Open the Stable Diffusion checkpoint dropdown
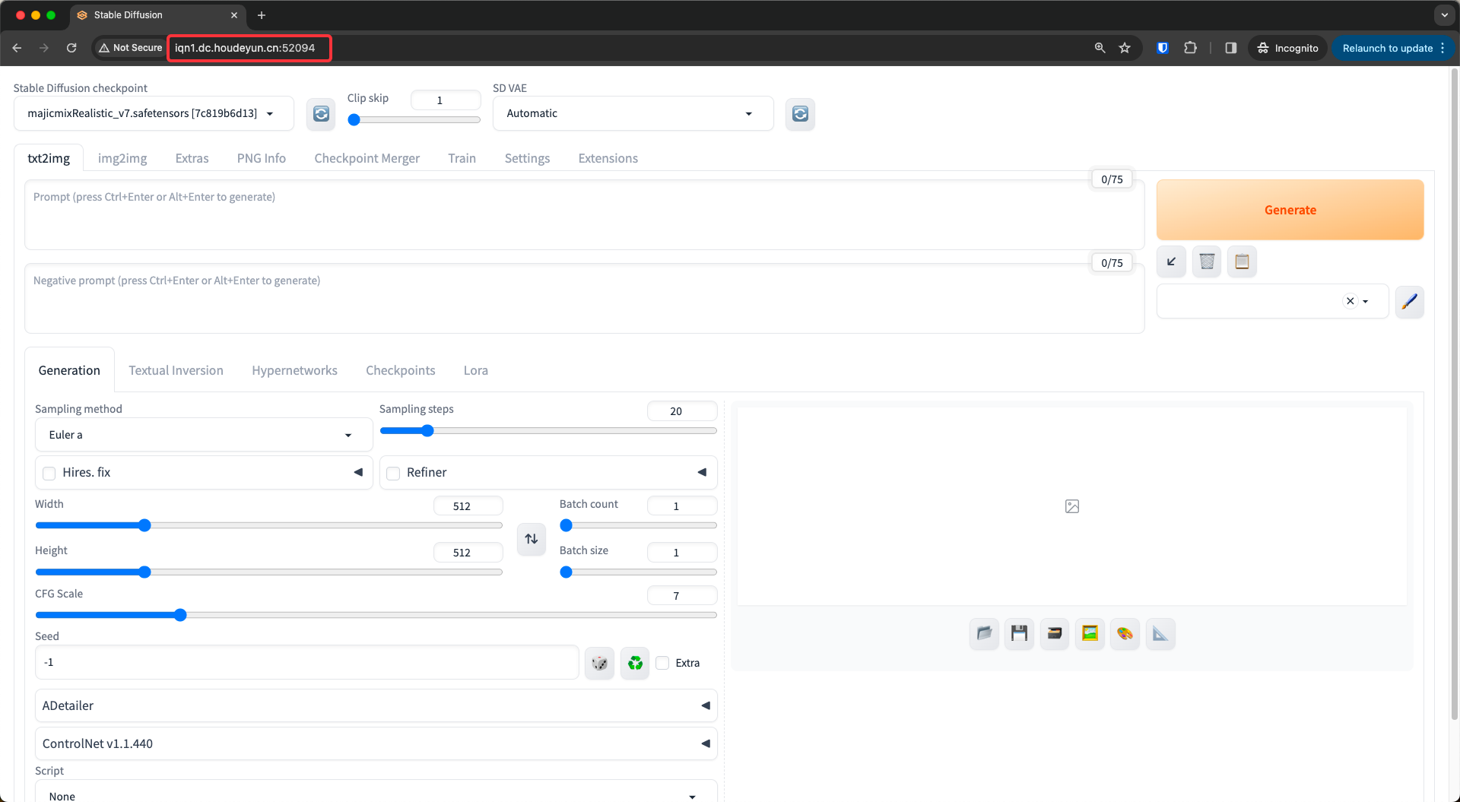The height and width of the screenshot is (802, 1460). pyautogui.click(x=153, y=113)
